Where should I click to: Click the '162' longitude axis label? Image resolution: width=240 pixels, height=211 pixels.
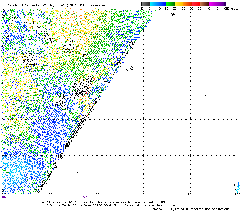click(191, 194)
